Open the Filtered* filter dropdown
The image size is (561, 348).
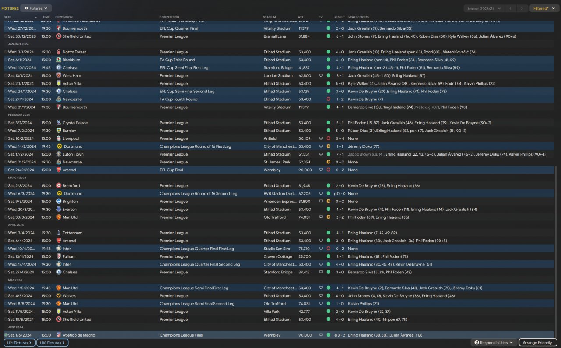(x=544, y=8)
